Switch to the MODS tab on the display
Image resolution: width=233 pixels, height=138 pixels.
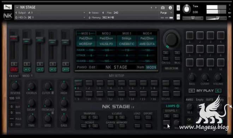[151, 67]
